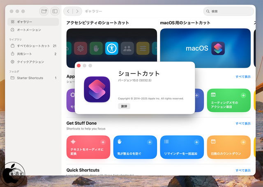Screen dimensions: 263x187
Task: Click the share icon beside 共有シート
Action: tap(12, 54)
